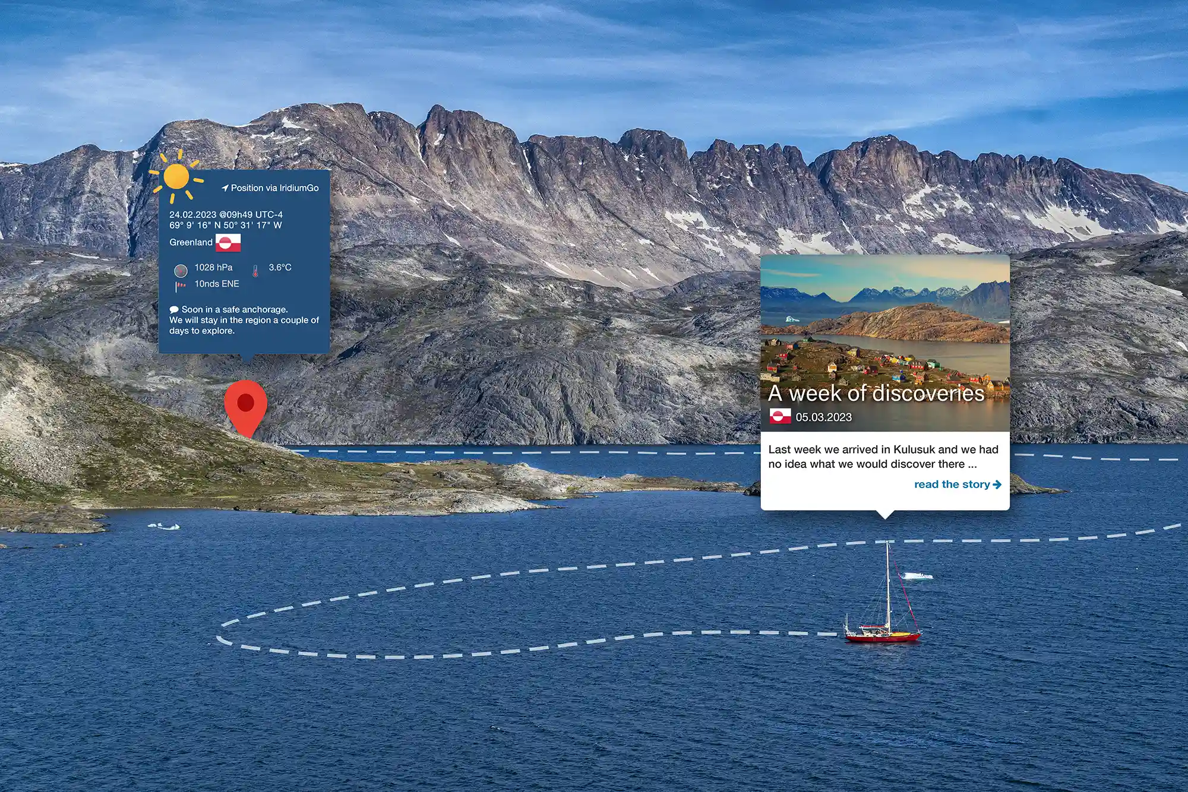Click the red map location pin
This screenshot has width=1188, height=792.
[245, 408]
